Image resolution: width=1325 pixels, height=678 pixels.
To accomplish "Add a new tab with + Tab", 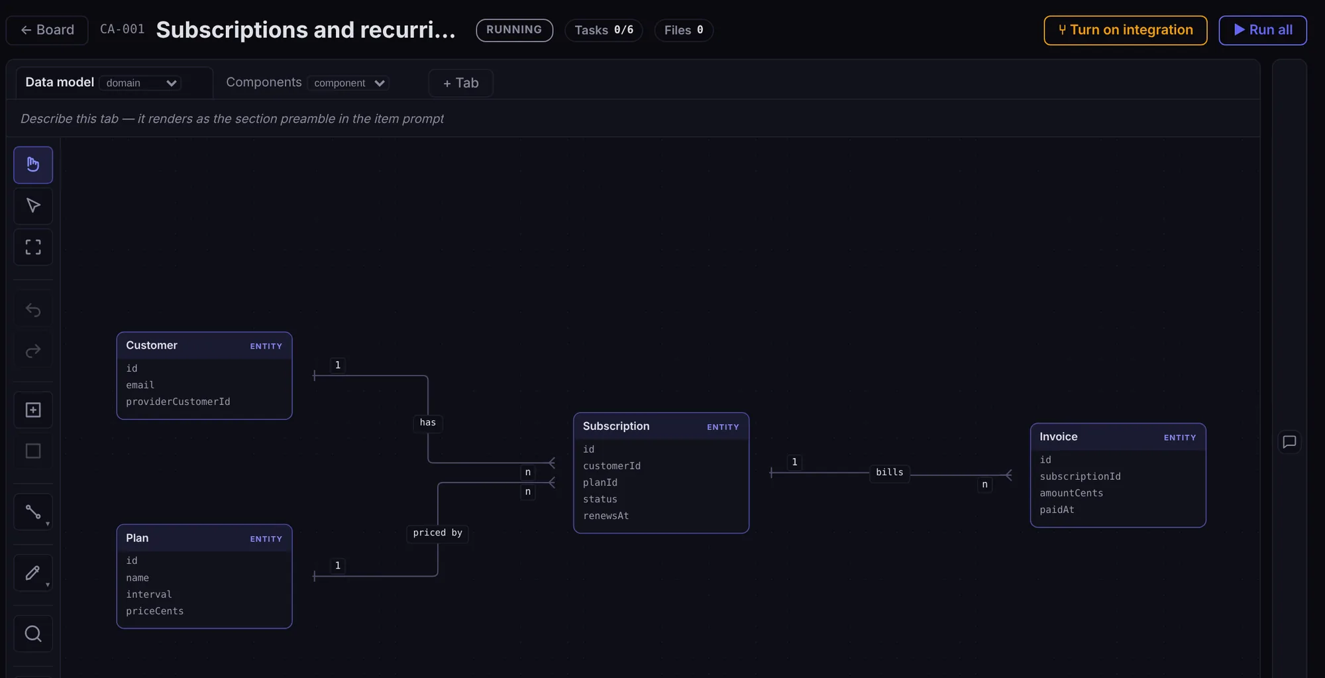I will [x=460, y=83].
